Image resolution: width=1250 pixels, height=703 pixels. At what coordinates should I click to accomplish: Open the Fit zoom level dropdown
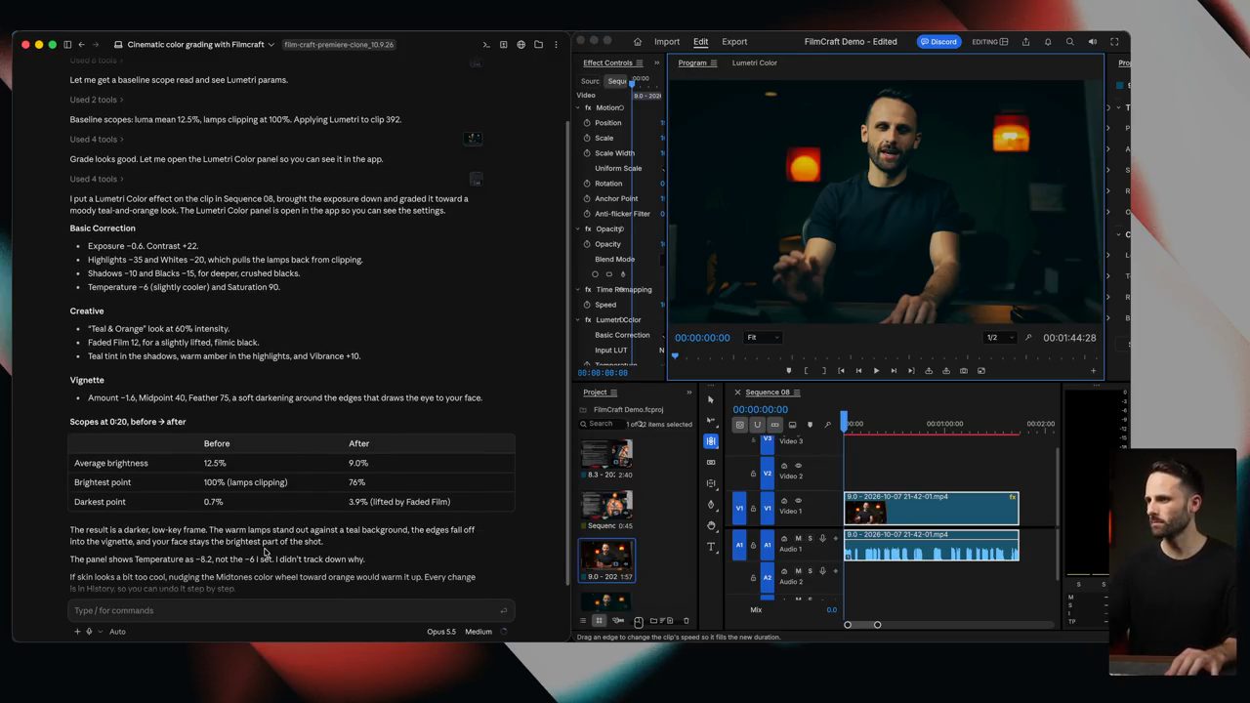pyautogui.click(x=763, y=338)
